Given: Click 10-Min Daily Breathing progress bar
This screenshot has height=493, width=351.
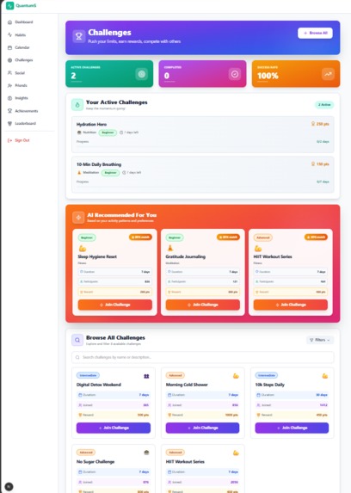Looking at the screenshot, I should [x=203, y=188].
